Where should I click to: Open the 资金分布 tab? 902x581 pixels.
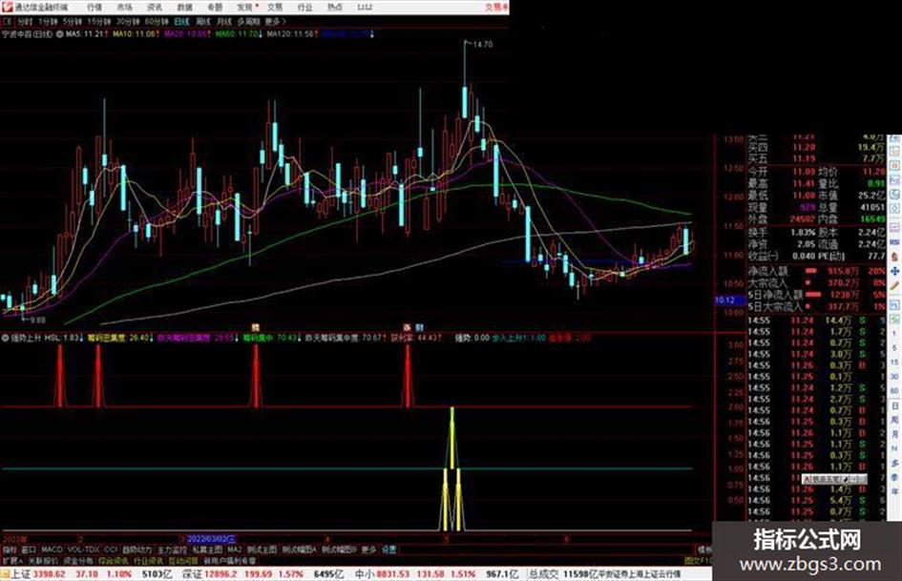78,560
